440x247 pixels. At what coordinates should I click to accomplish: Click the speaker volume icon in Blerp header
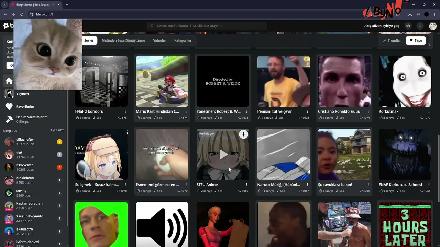coord(408,26)
